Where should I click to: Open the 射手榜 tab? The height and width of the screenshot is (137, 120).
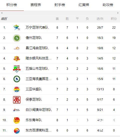click(60, 5)
